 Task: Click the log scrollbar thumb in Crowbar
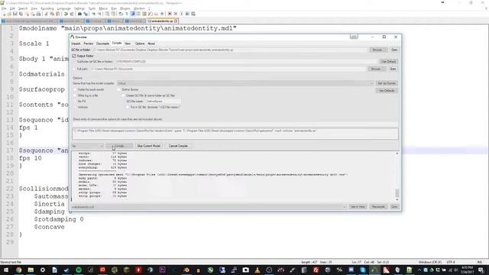(397, 193)
